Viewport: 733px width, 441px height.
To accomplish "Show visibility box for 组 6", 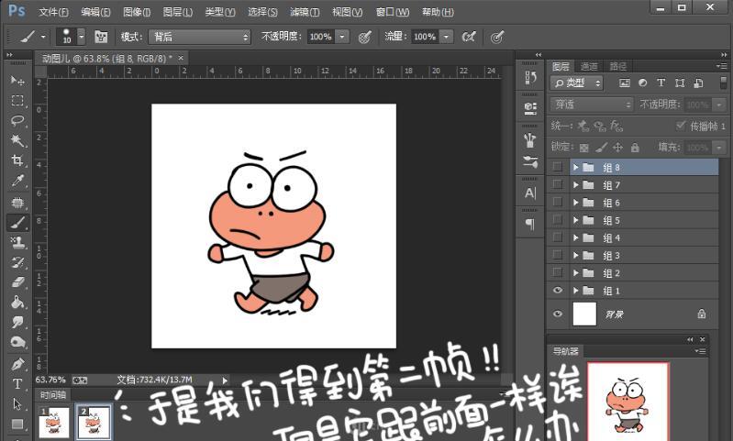I will 557,202.
